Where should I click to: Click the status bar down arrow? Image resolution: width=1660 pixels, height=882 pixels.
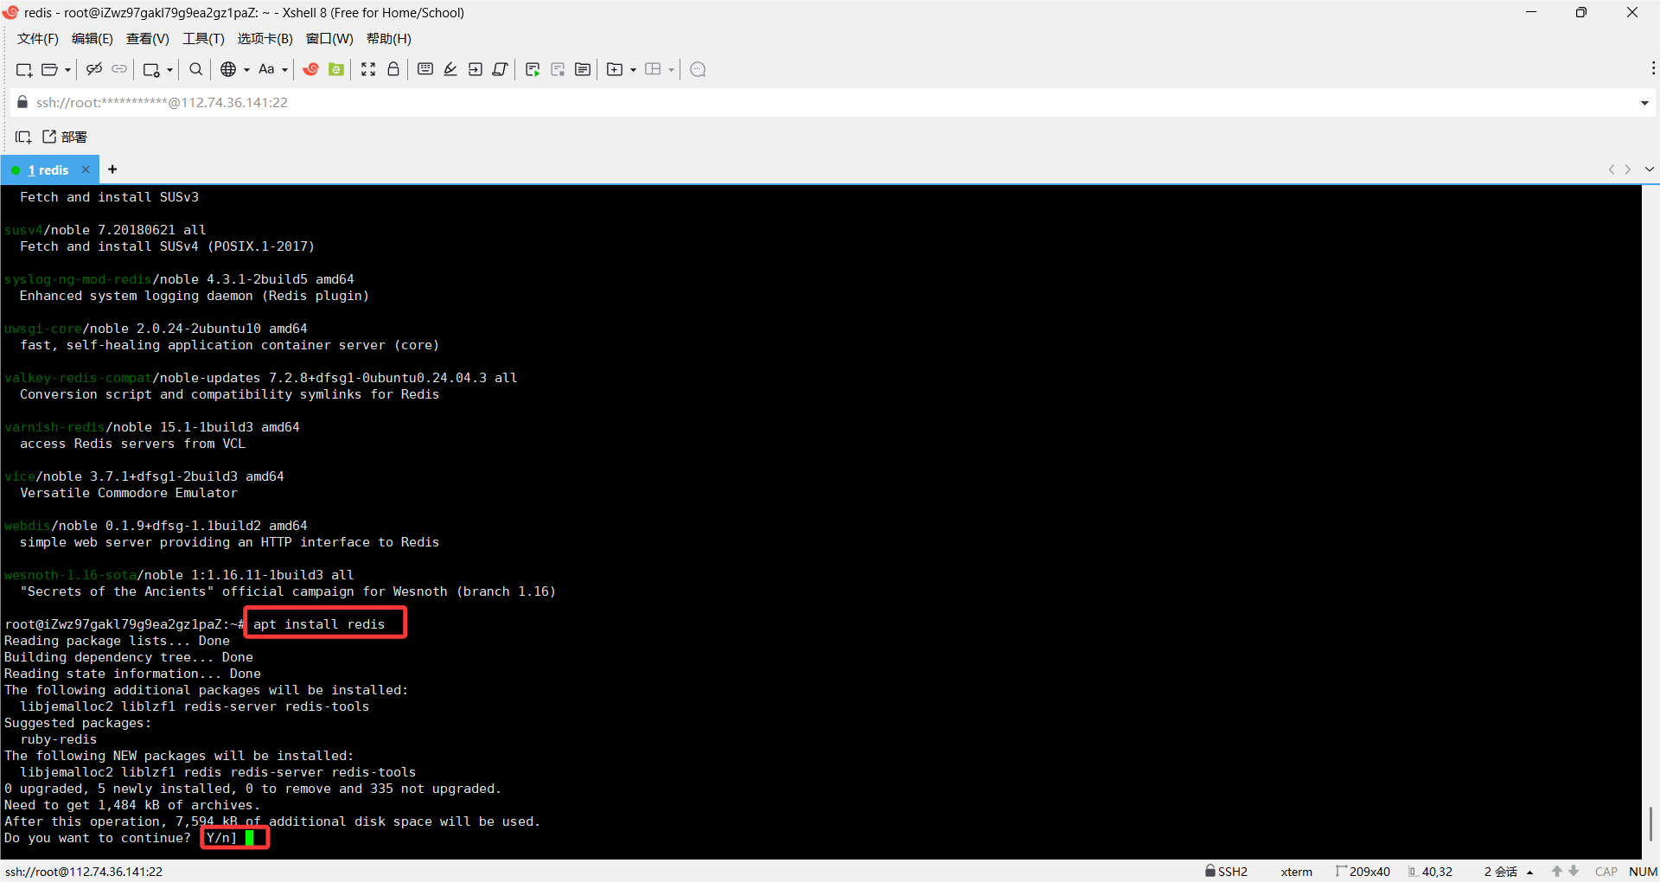click(x=1574, y=872)
